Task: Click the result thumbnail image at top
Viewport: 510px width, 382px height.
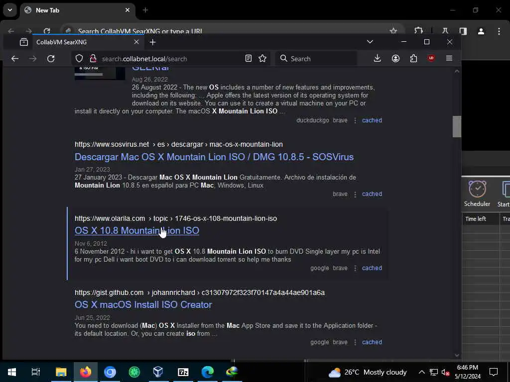Action: pos(100,73)
